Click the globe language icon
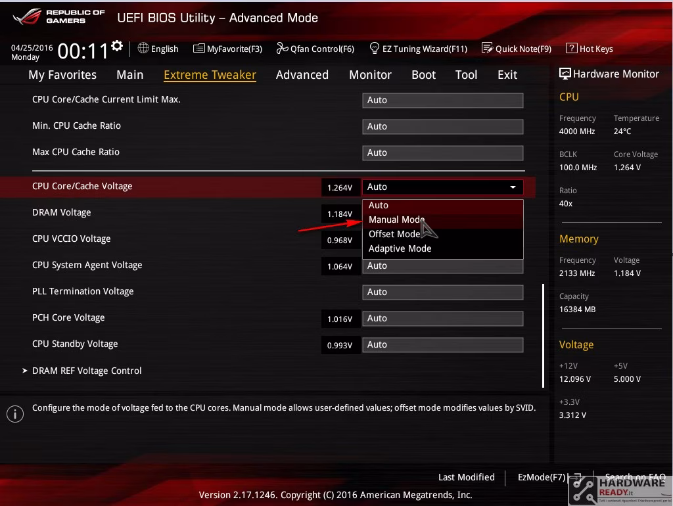673x506 pixels. click(143, 48)
